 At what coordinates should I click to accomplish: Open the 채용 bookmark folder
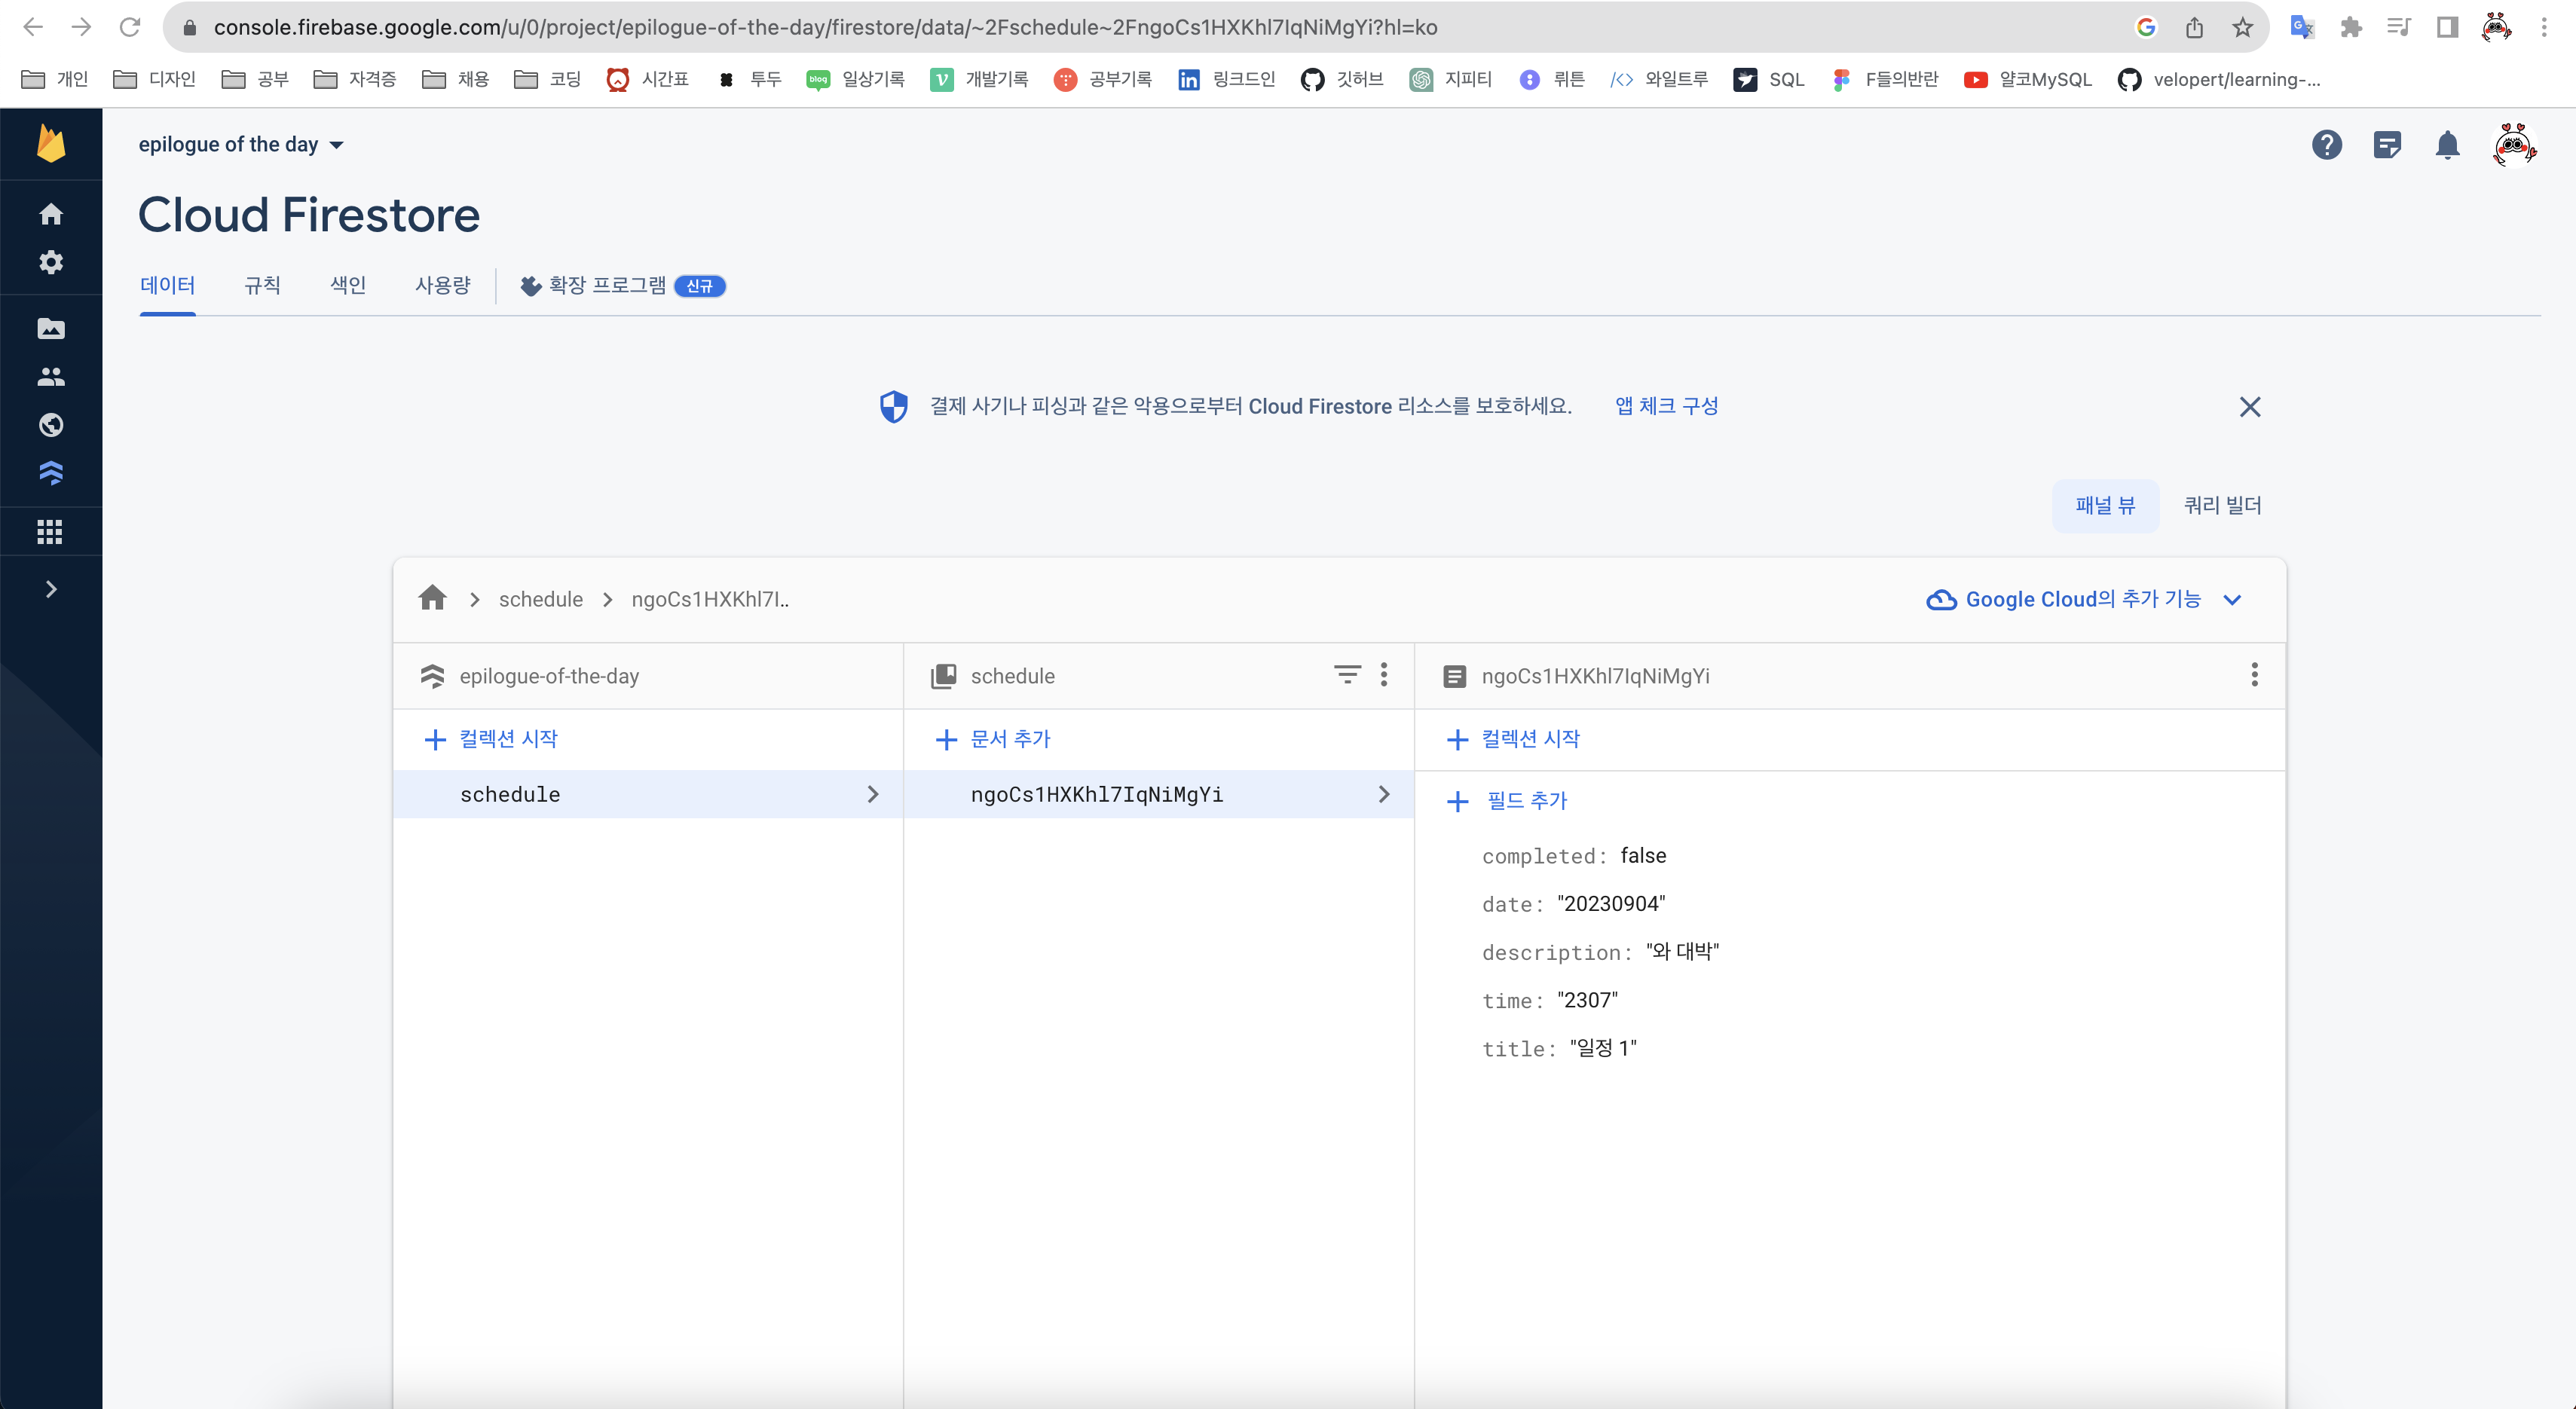(455, 79)
